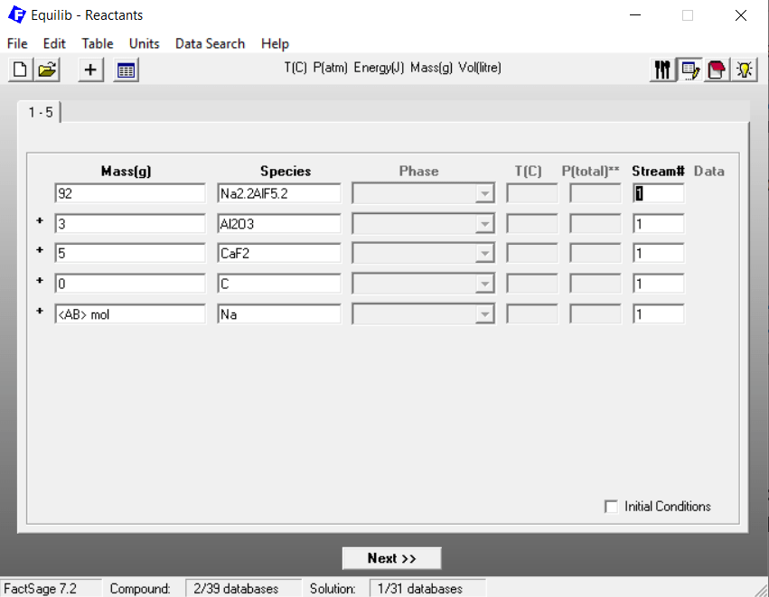This screenshot has width=769, height=597.
Task: Open the Units menu
Action: point(144,43)
